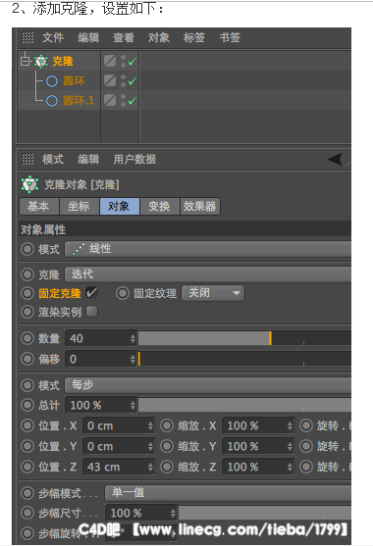The width and height of the screenshot is (373, 546).
Task: Switch to the 对象 tab
Action: click(x=119, y=207)
